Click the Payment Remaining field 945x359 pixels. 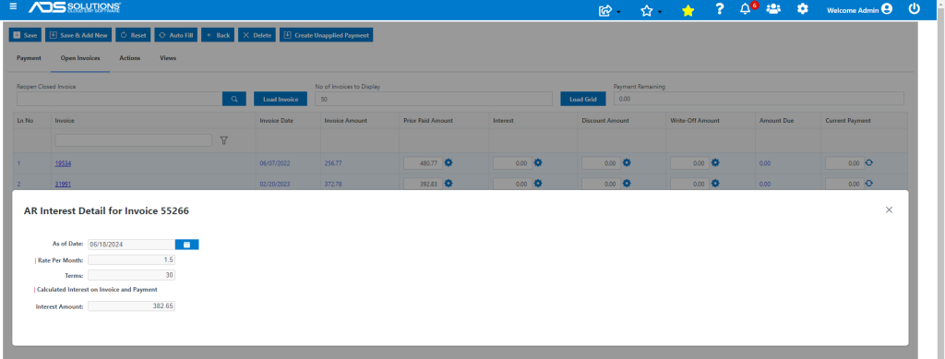[x=759, y=99]
